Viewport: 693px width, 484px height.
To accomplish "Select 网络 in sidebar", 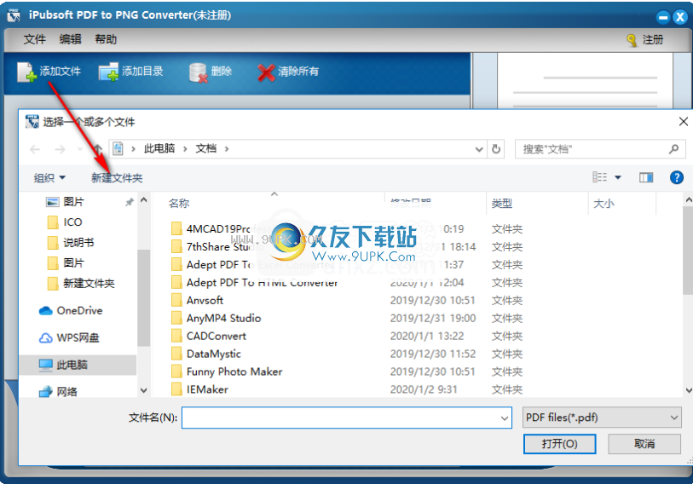I will (58, 392).
